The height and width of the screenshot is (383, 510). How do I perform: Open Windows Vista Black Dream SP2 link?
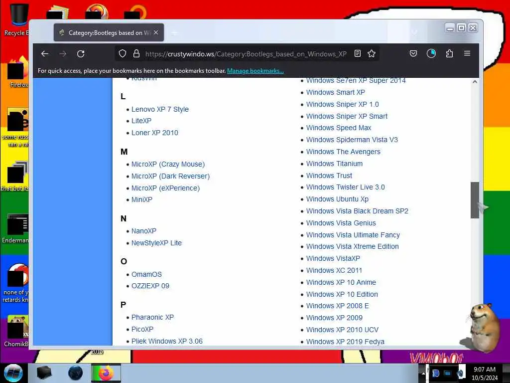(357, 211)
